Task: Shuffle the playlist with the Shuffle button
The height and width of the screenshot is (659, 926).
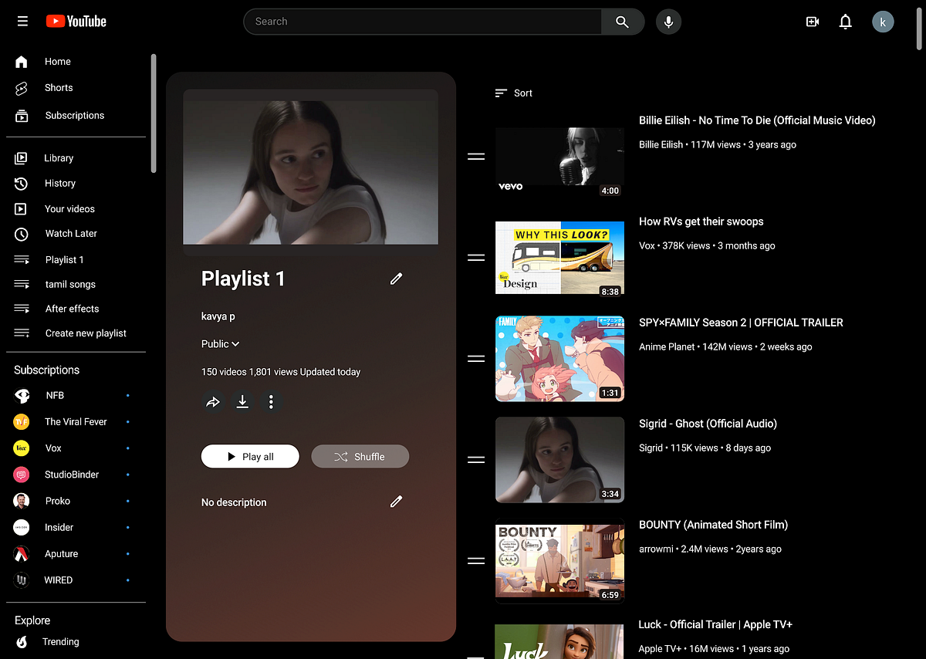Action: pyautogui.click(x=360, y=456)
